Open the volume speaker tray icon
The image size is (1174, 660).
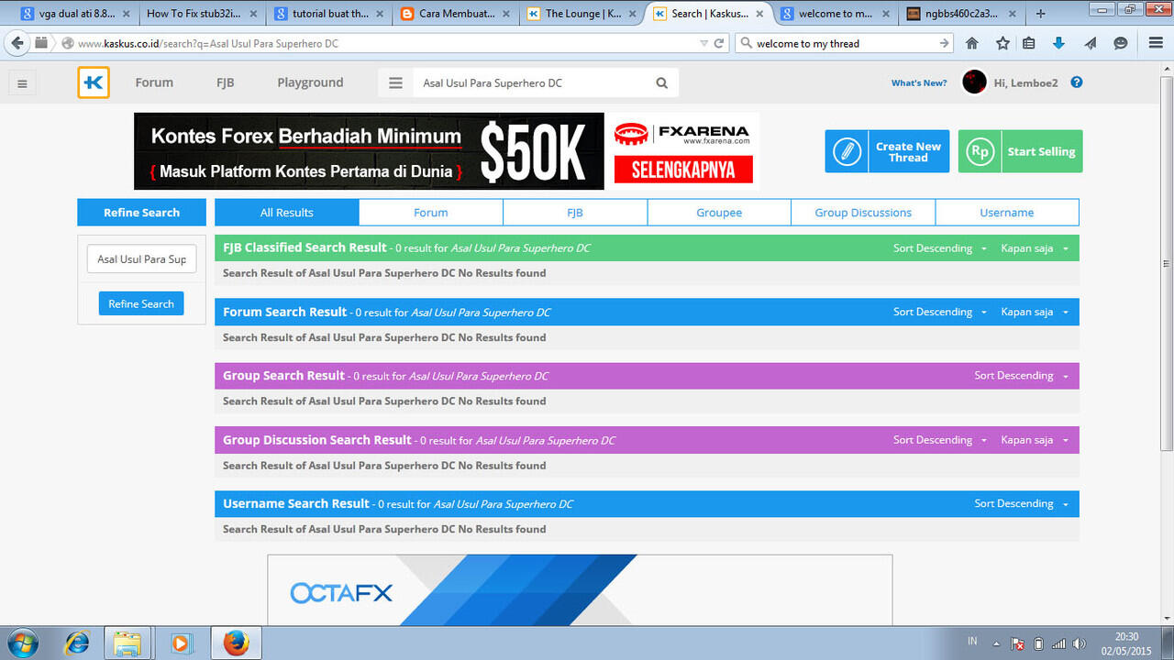pos(1080,643)
